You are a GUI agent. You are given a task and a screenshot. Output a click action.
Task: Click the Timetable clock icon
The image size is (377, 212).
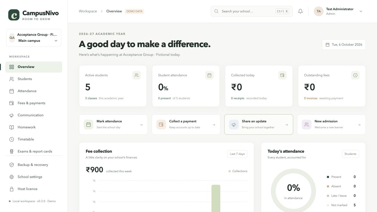[x=11, y=139]
